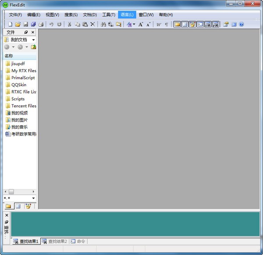
Task: Select the PrimalScript folder
Action: 20,78
